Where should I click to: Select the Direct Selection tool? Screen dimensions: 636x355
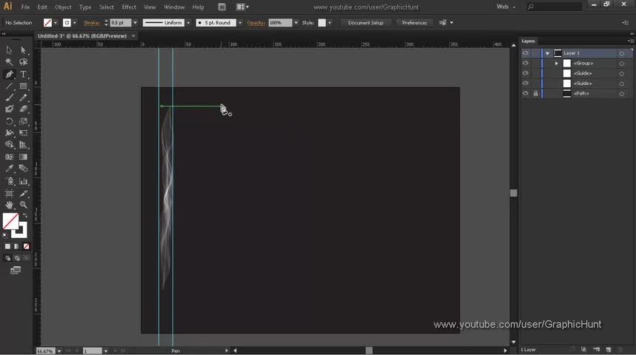click(23, 50)
